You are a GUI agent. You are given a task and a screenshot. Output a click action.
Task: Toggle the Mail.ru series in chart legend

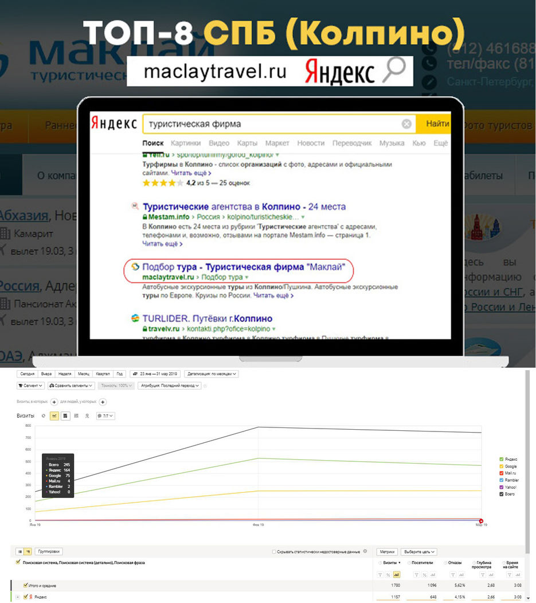tap(501, 473)
